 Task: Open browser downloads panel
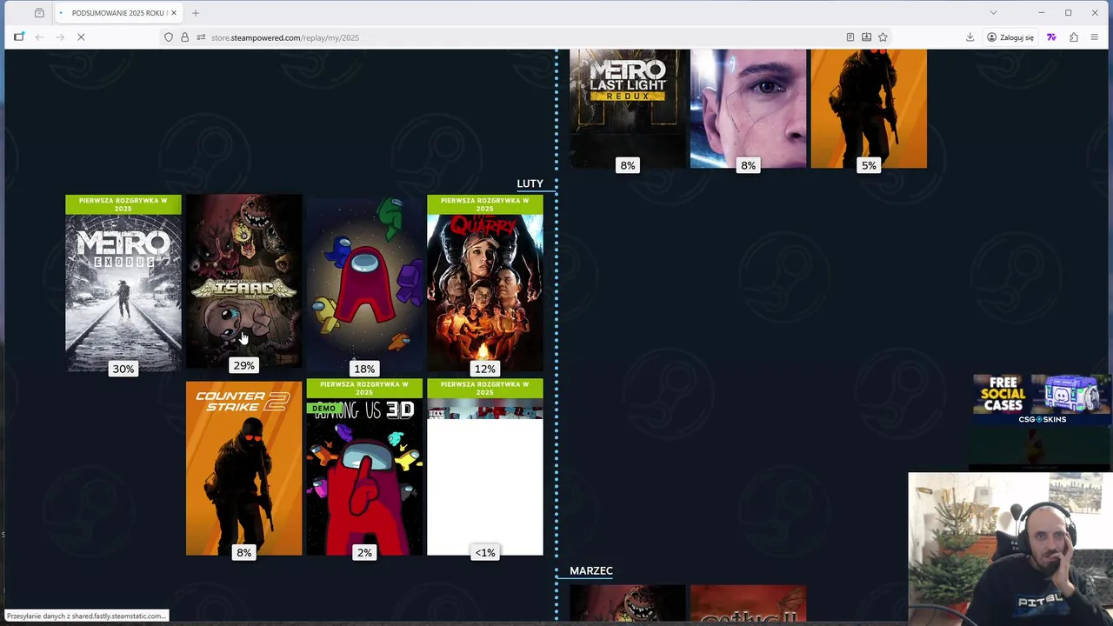tap(970, 37)
